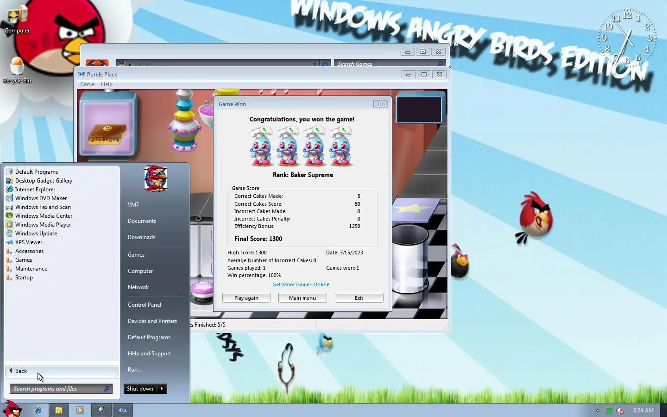
Task: Click the address bar dropdown in Games window
Action: [x=315, y=63]
